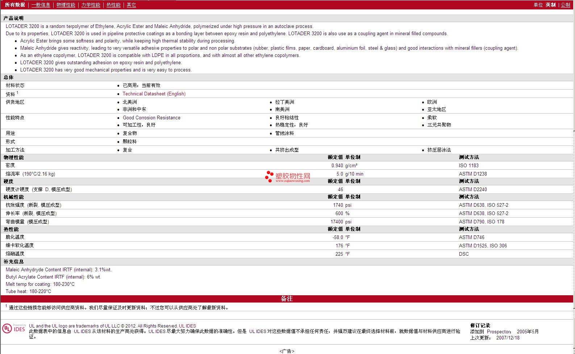The image size is (575, 354).
Task: Click the 材料状态 row label
Action: [15, 86]
